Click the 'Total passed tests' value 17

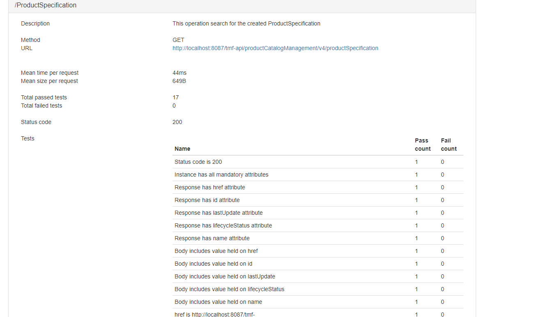point(176,97)
